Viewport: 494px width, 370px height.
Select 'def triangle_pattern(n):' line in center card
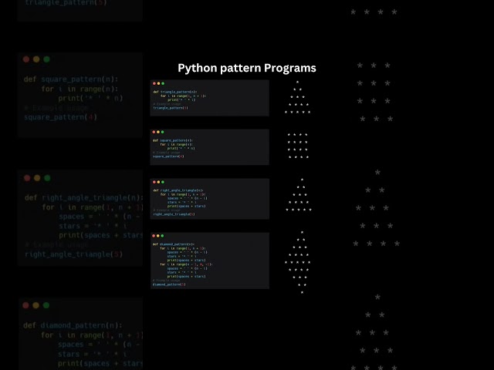pyautogui.click(x=175, y=92)
